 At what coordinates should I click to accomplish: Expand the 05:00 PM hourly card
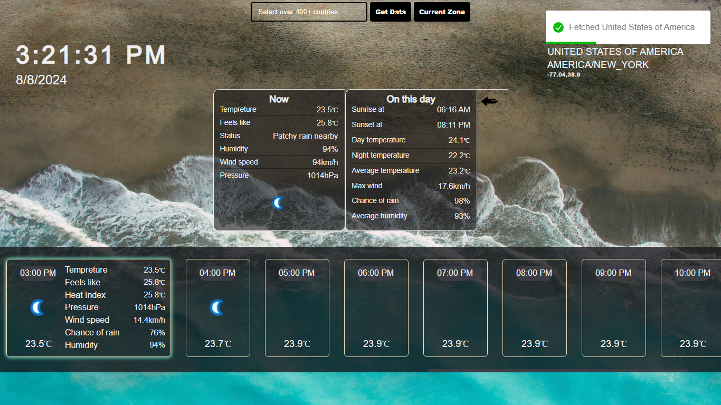[x=297, y=308]
